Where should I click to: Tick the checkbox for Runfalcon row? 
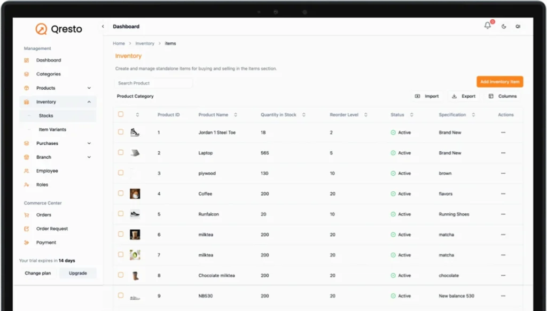(x=121, y=214)
